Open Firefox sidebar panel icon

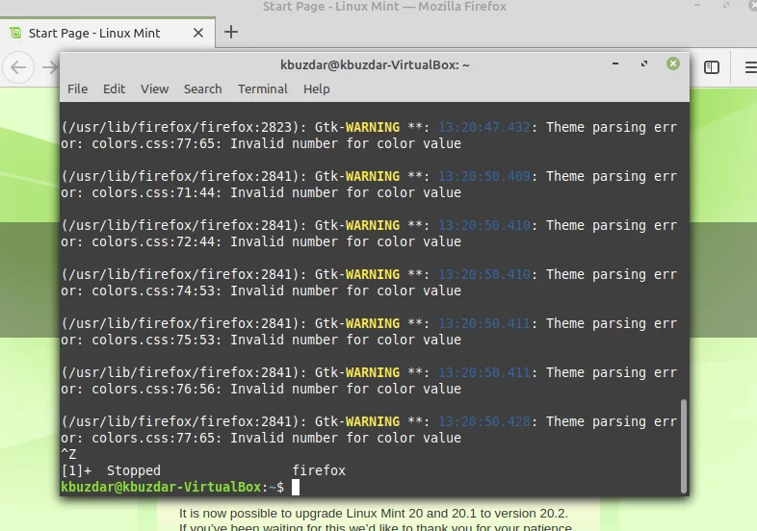pos(711,67)
